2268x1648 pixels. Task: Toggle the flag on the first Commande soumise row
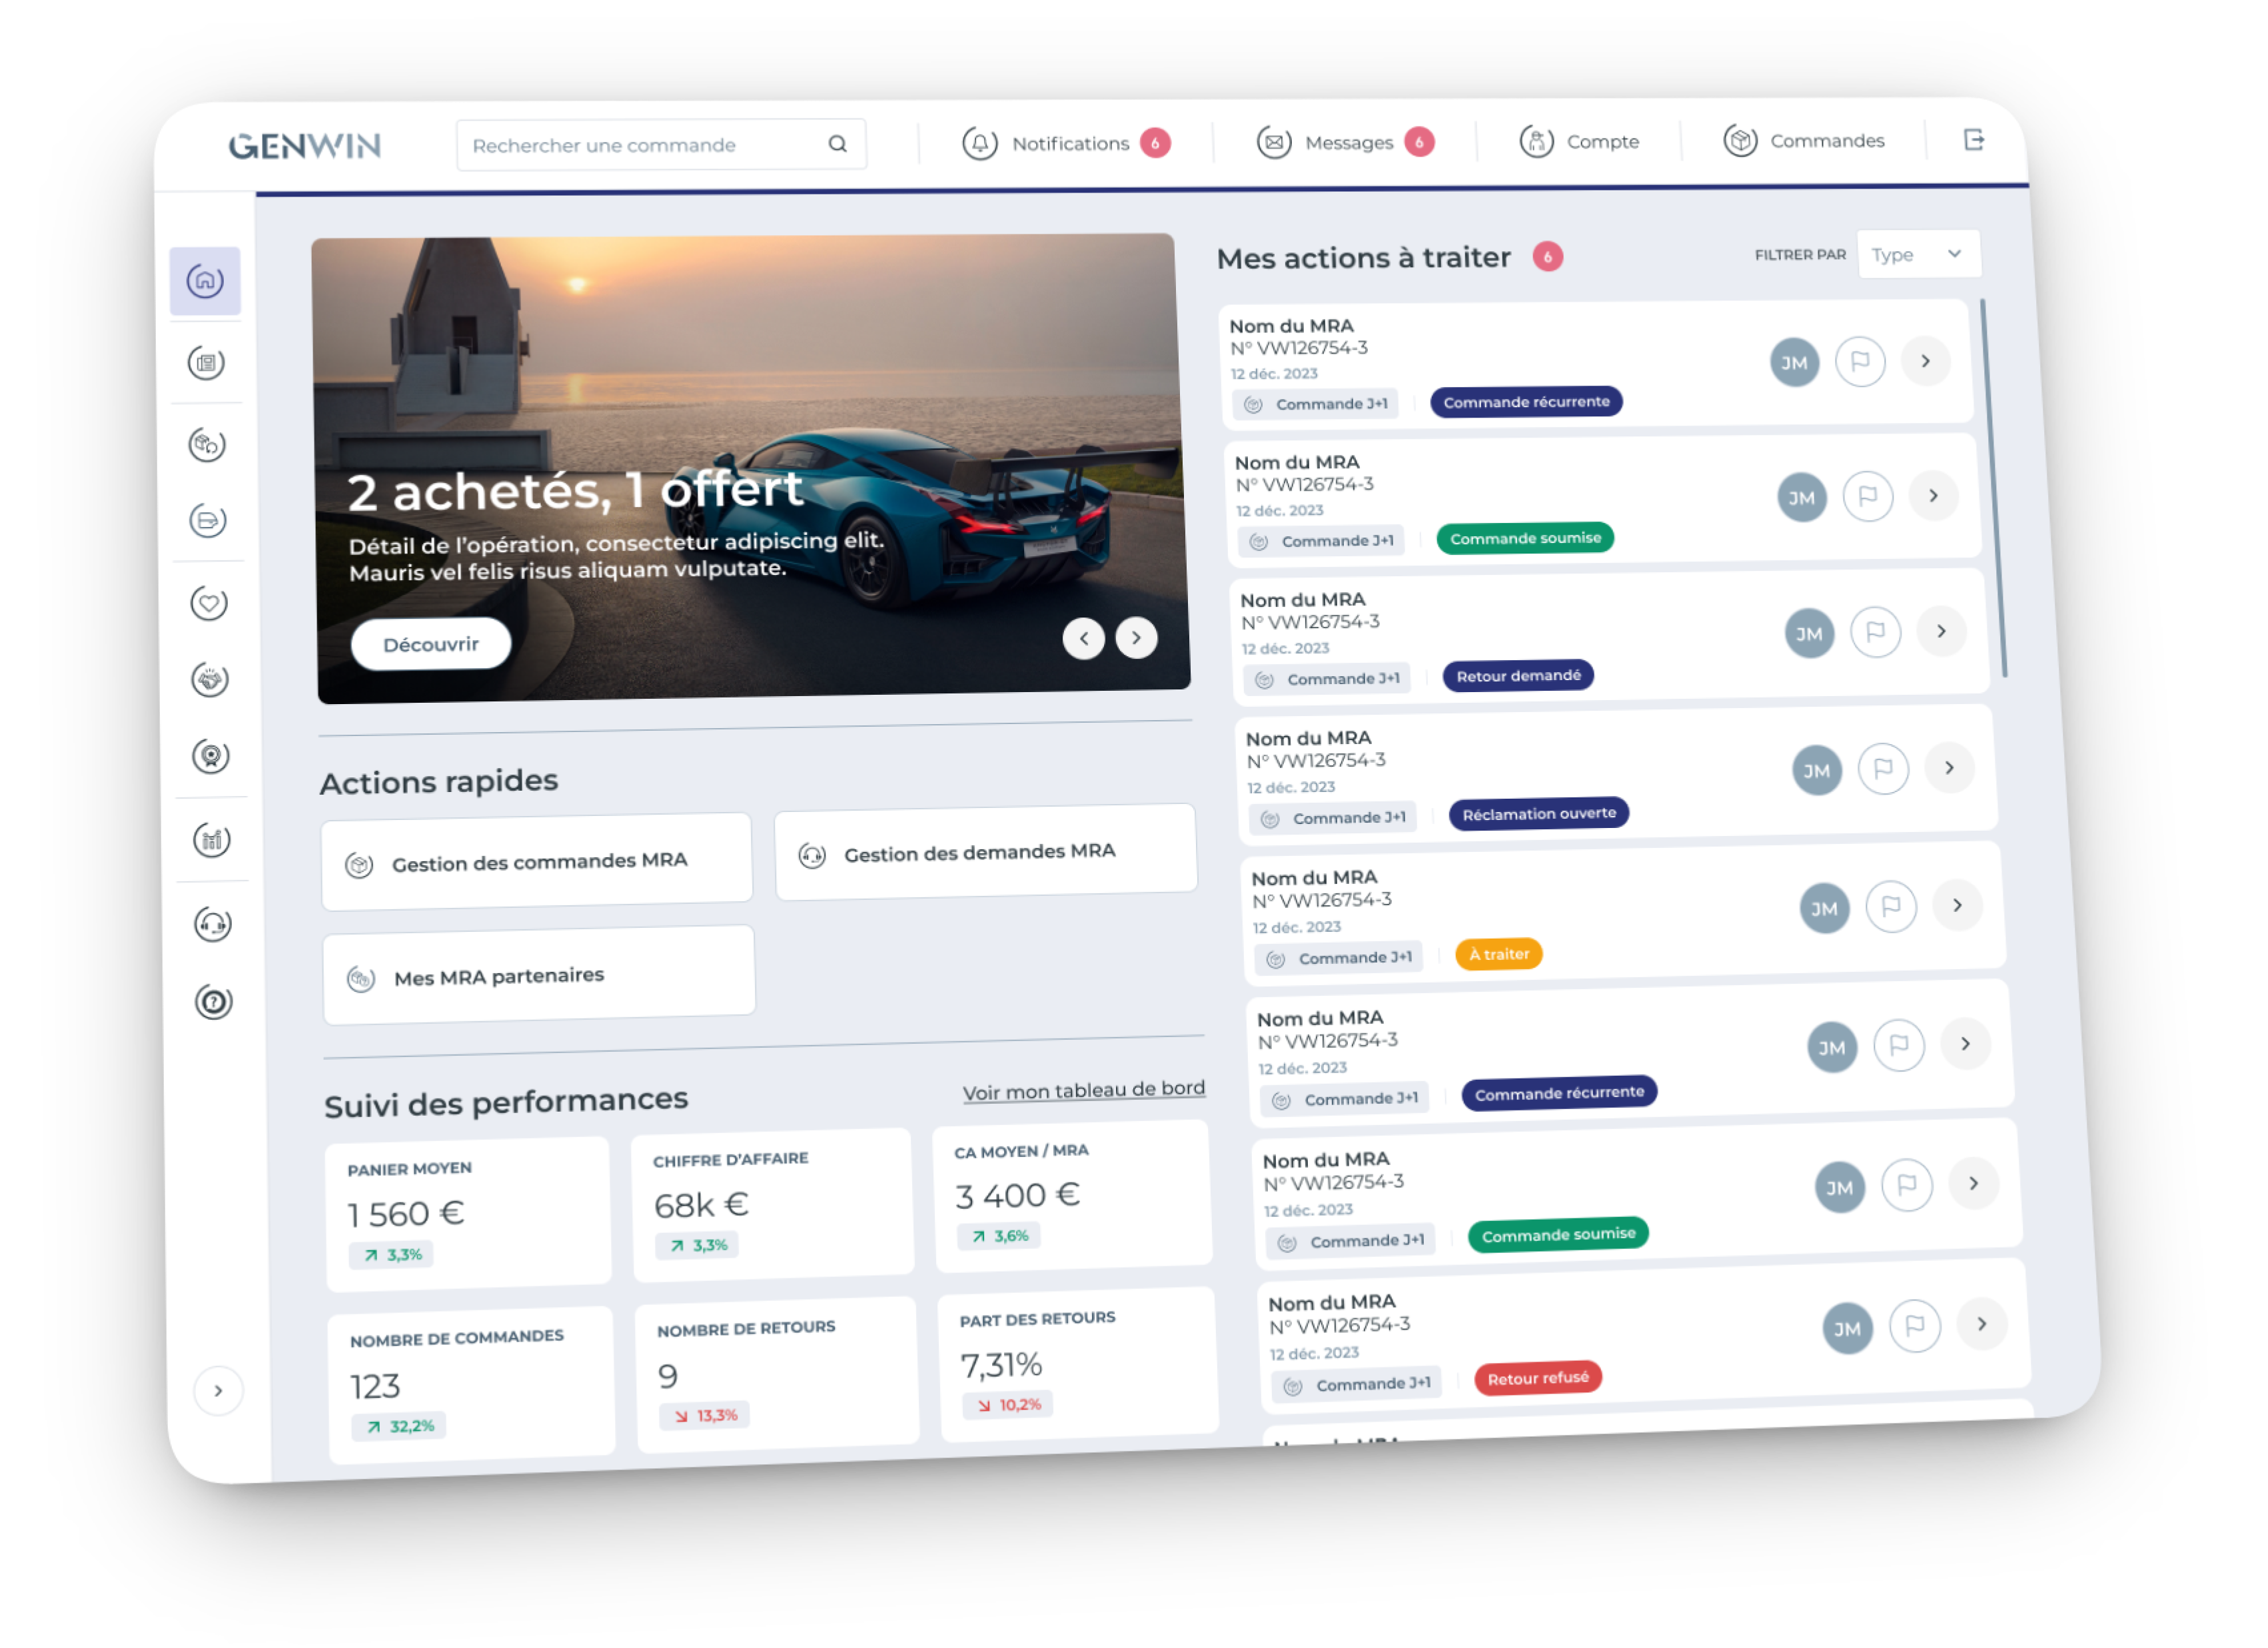(1868, 496)
